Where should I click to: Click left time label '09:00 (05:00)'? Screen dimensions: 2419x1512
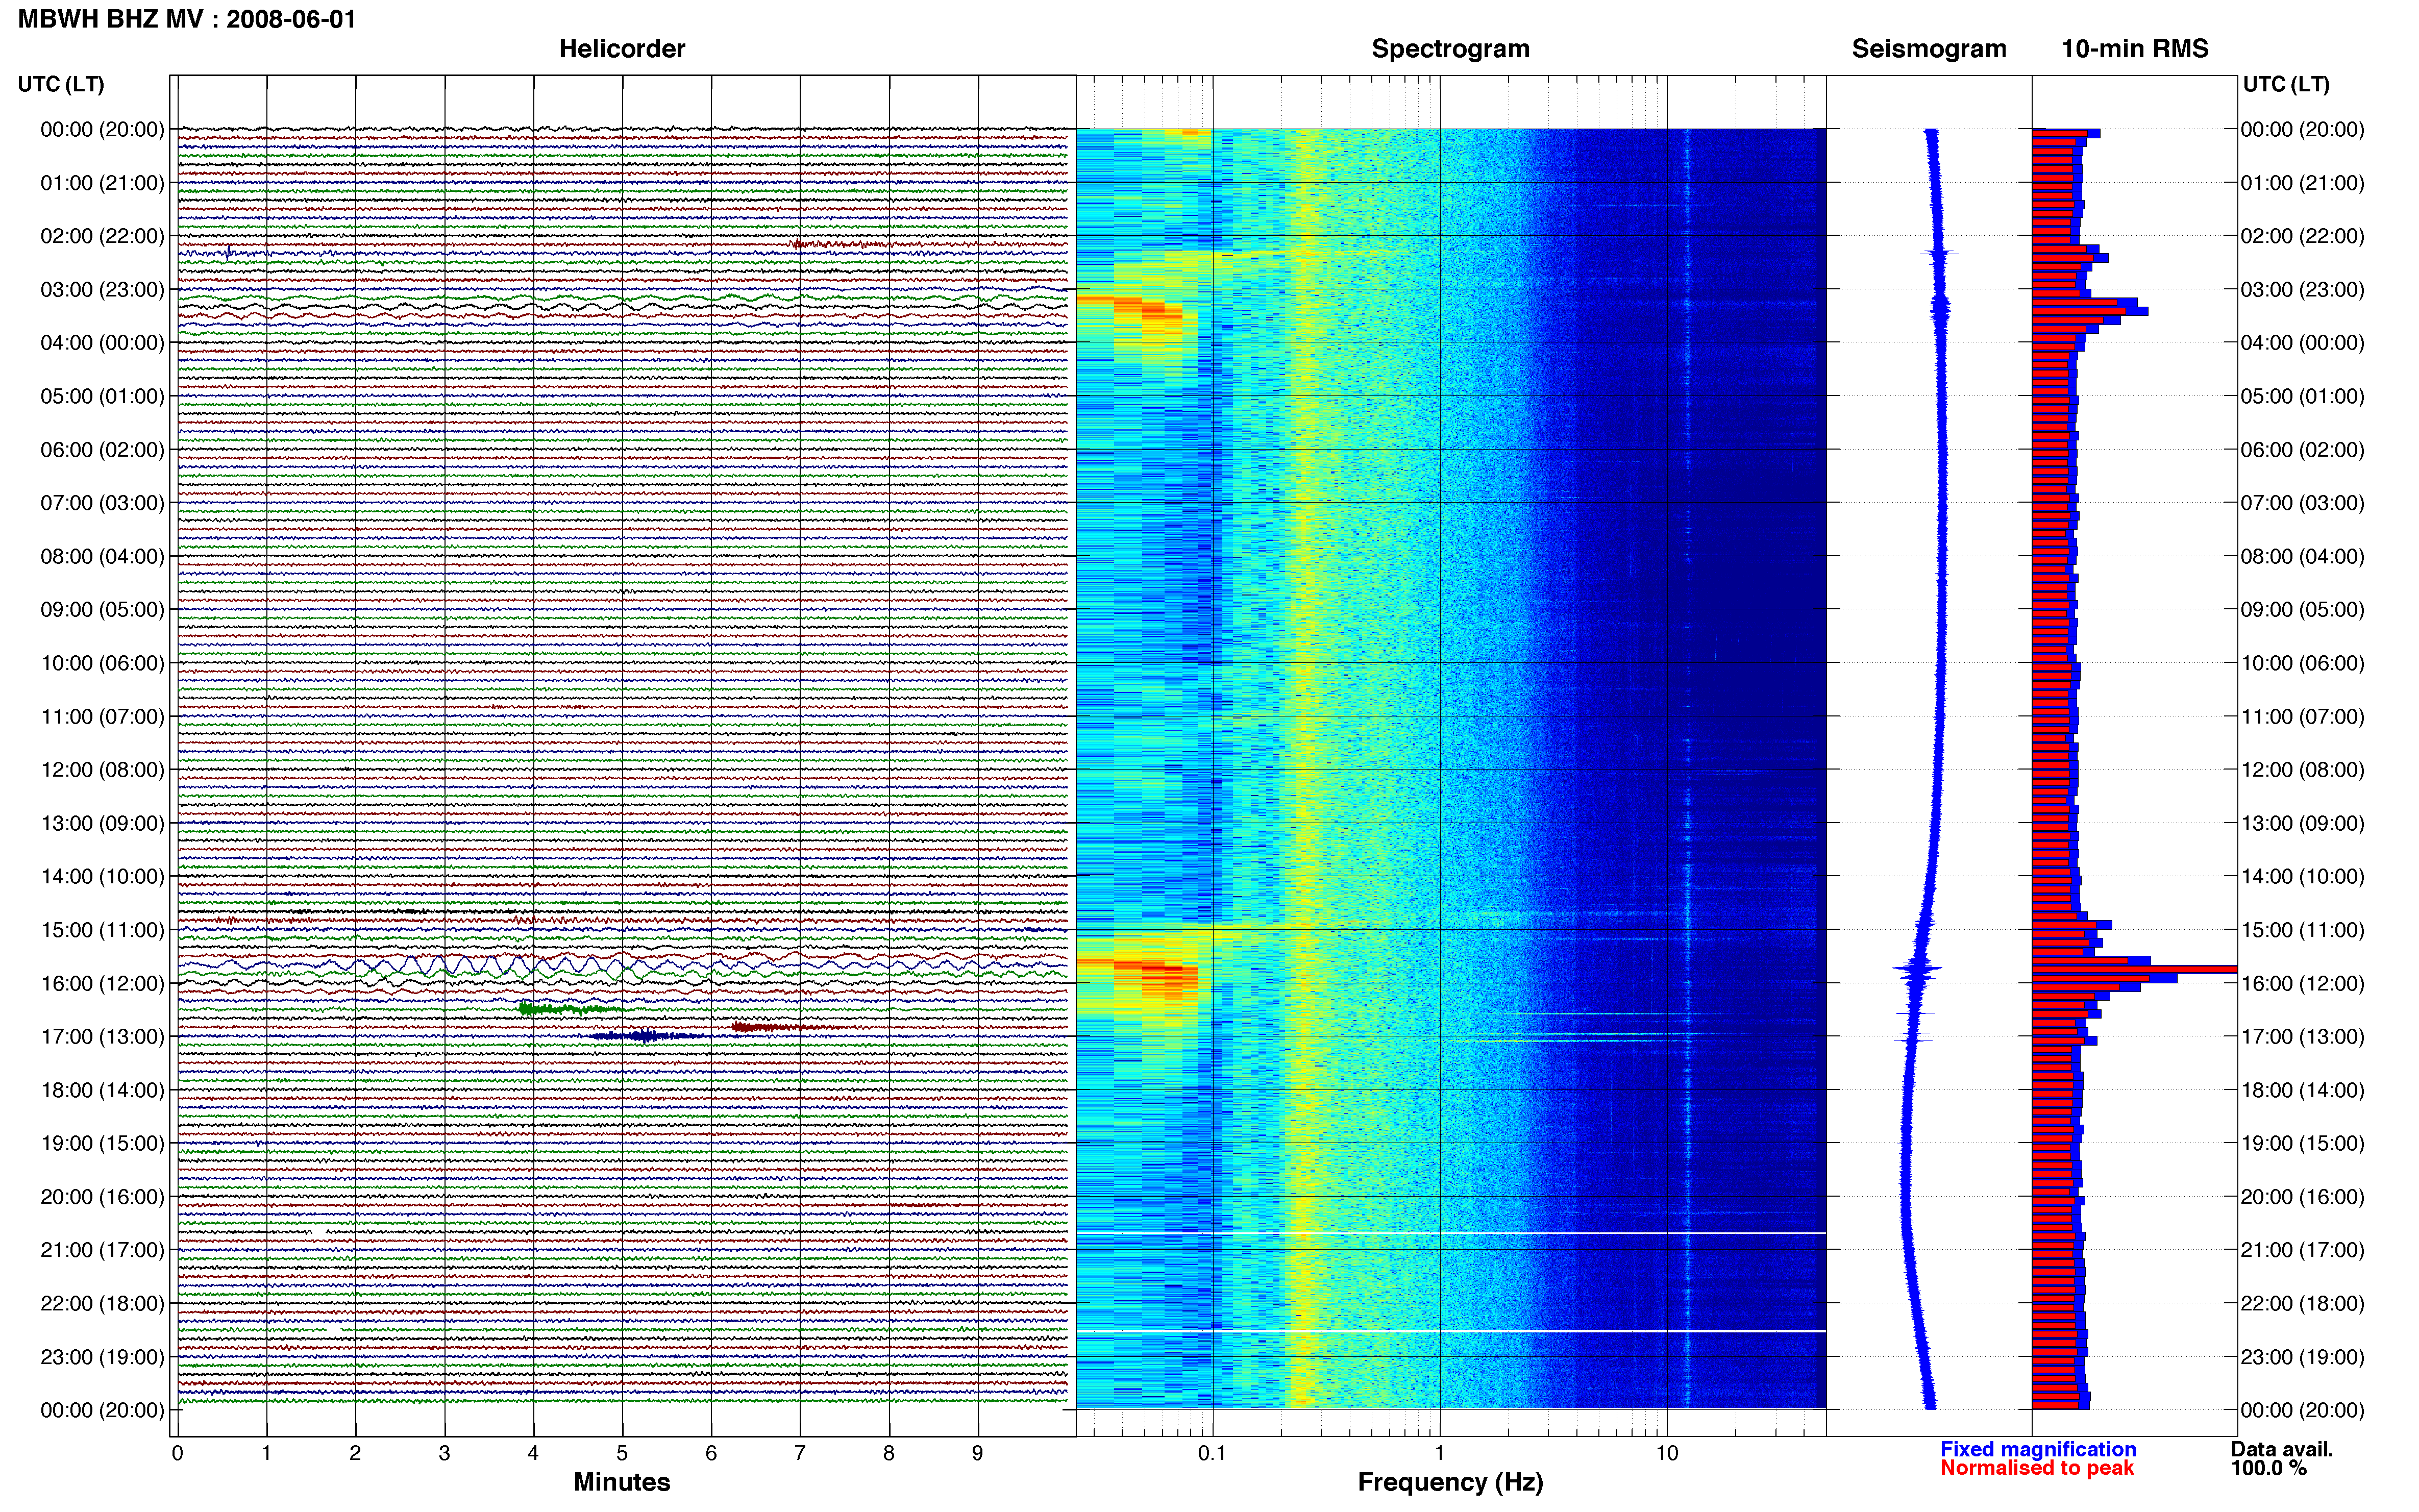click(102, 609)
